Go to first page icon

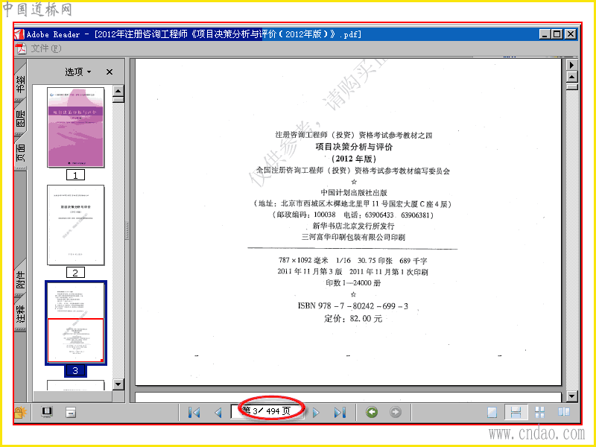click(x=194, y=413)
